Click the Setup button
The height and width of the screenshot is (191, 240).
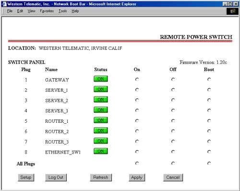(x=26, y=178)
